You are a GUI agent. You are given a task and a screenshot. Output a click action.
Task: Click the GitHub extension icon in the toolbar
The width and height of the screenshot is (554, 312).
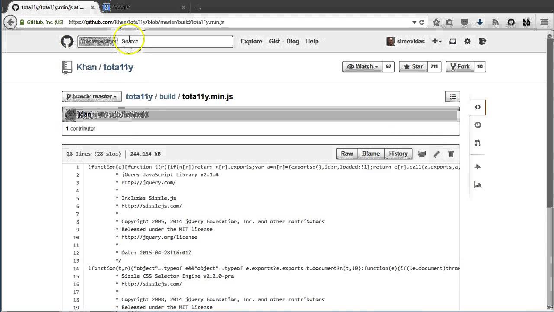pyautogui.click(x=511, y=22)
